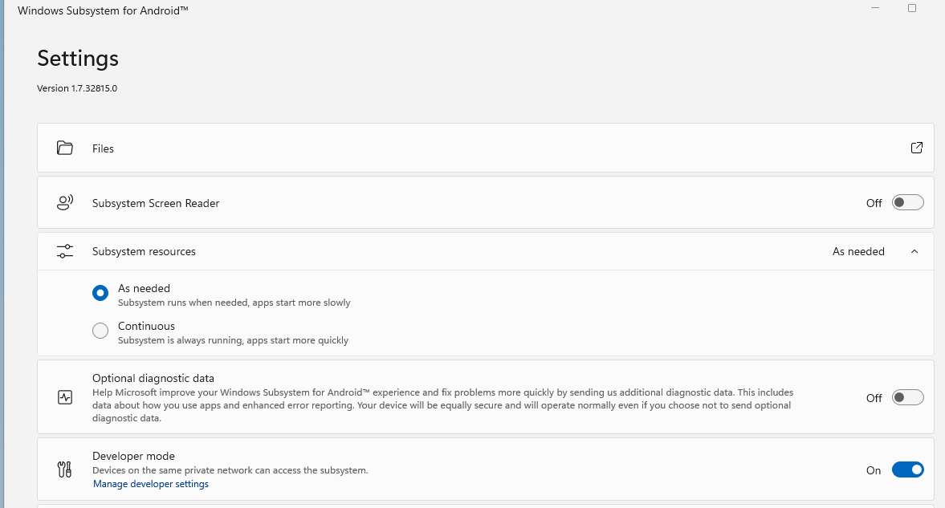The width and height of the screenshot is (945, 508).
Task: Click the Optional diagnostic data pulse icon
Action: [x=65, y=397]
